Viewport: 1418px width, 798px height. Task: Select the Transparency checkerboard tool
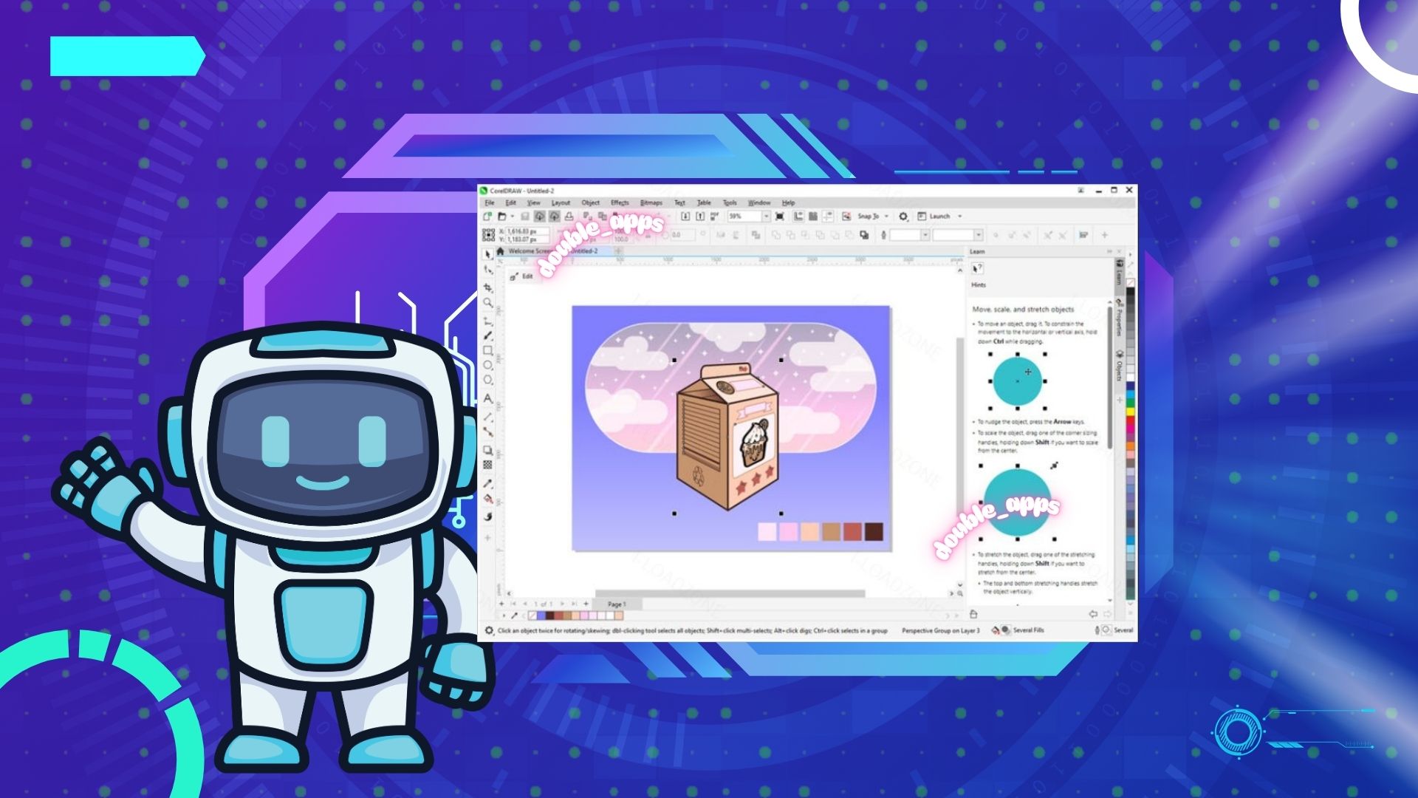(x=487, y=464)
